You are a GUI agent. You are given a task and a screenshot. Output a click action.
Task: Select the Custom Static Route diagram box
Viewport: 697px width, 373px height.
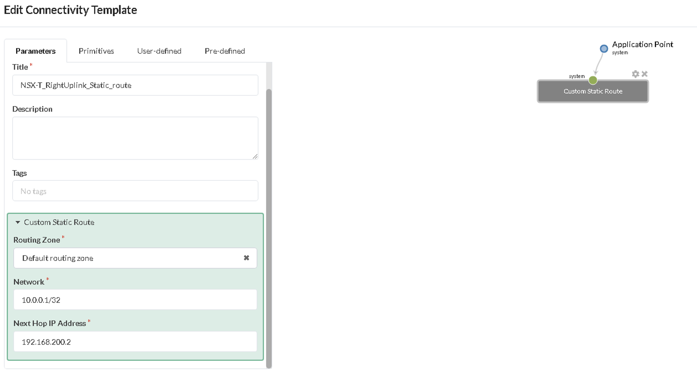(593, 91)
